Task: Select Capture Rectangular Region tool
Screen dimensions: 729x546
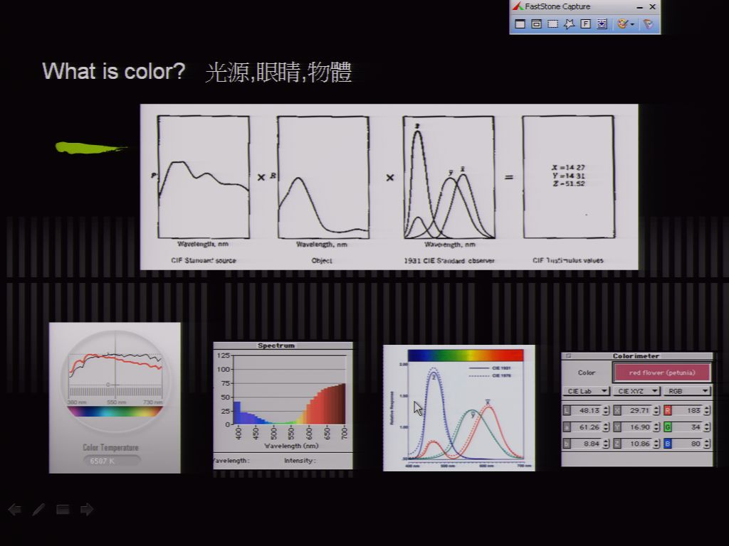Action: tap(552, 23)
